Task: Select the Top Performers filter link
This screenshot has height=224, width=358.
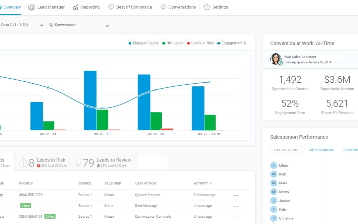Action: pos(321,150)
